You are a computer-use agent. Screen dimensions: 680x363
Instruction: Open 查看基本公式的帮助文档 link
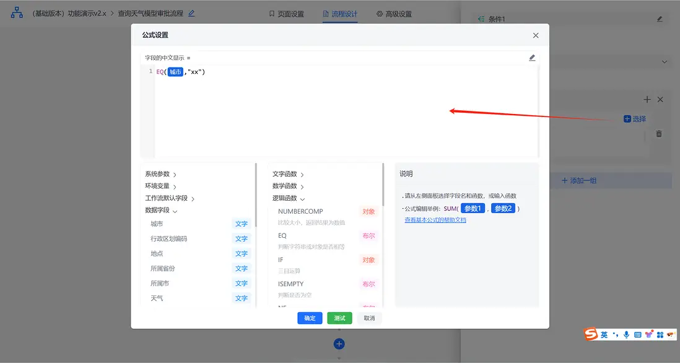coord(435,220)
